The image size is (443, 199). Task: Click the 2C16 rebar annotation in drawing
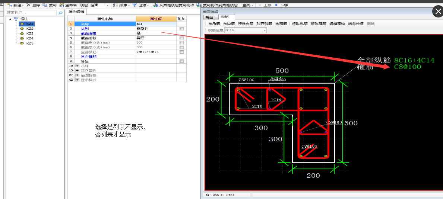[257, 106]
